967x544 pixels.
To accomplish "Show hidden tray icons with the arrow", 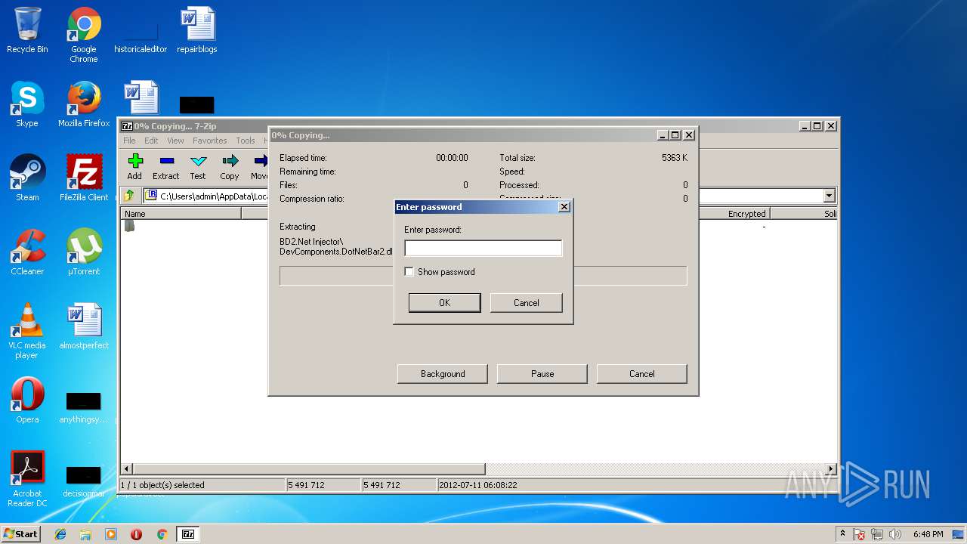I will 842,534.
